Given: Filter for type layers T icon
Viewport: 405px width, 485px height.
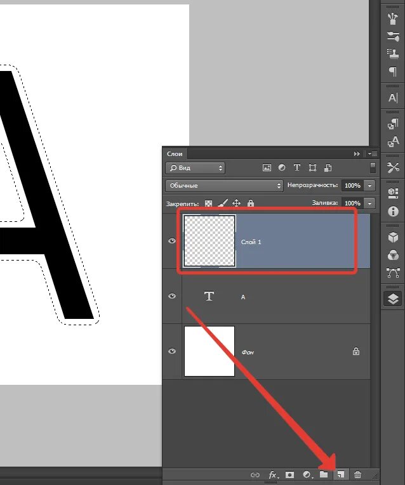Looking at the screenshot, I should pyautogui.click(x=297, y=167).
